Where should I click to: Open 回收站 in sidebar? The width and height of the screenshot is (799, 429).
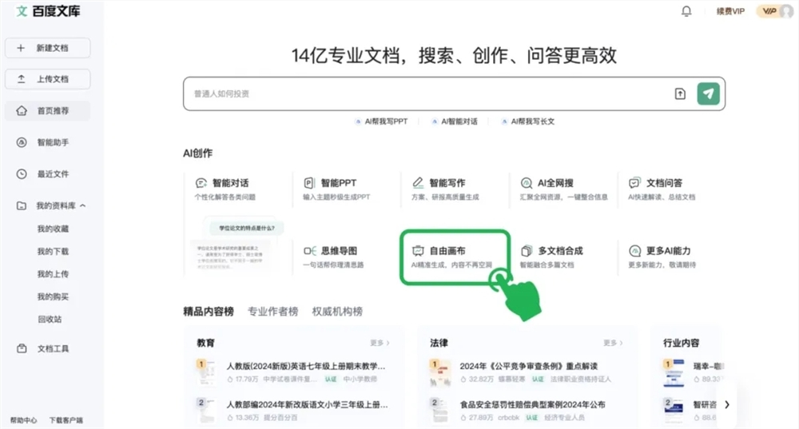coord(50,319)
